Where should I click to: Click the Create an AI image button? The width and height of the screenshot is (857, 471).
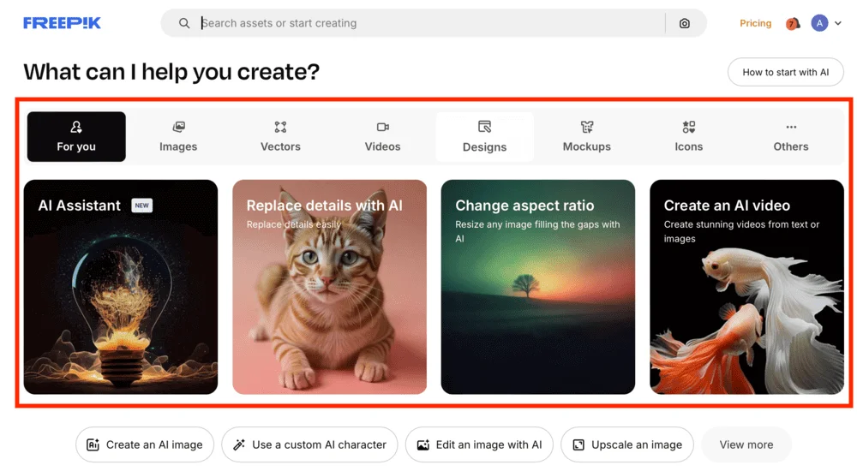[x=145, y=444]
